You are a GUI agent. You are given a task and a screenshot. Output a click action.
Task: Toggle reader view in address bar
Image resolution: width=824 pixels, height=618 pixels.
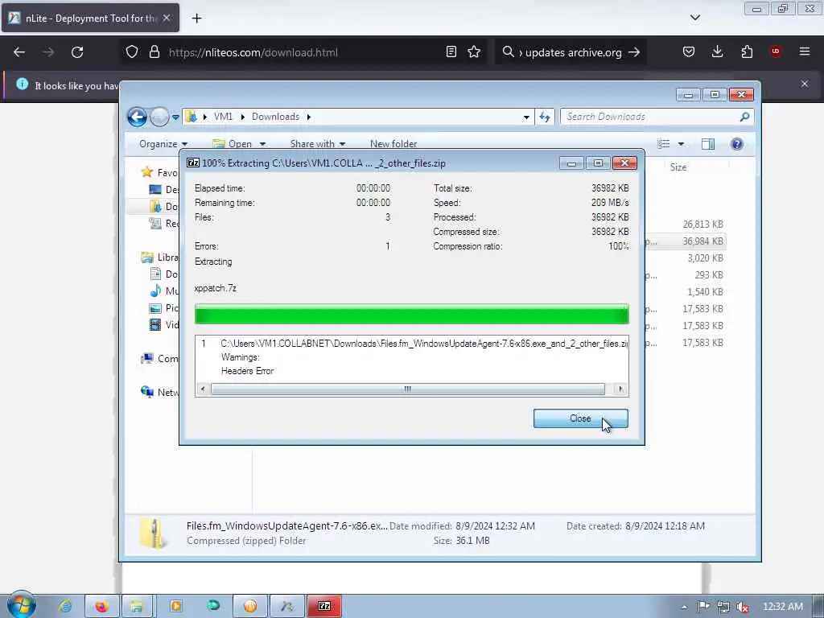point(451,52)
